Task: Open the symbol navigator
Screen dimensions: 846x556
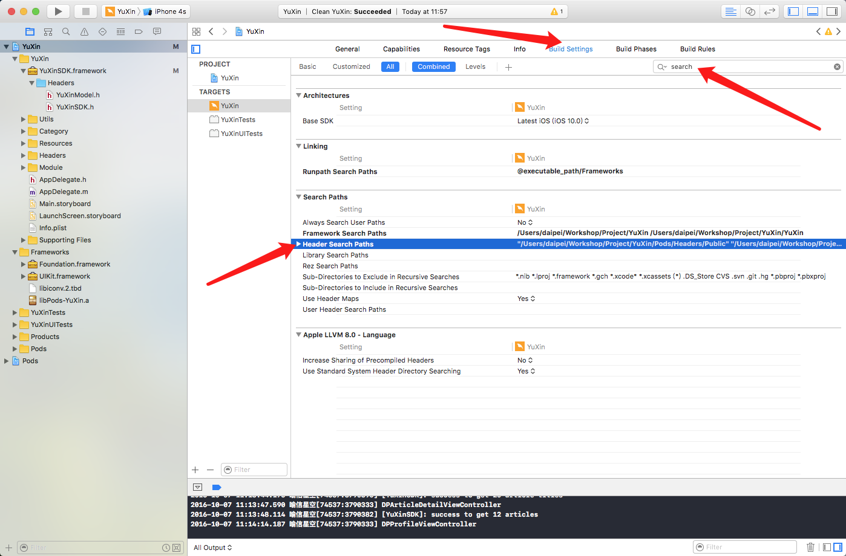Action: pos(48,31)
